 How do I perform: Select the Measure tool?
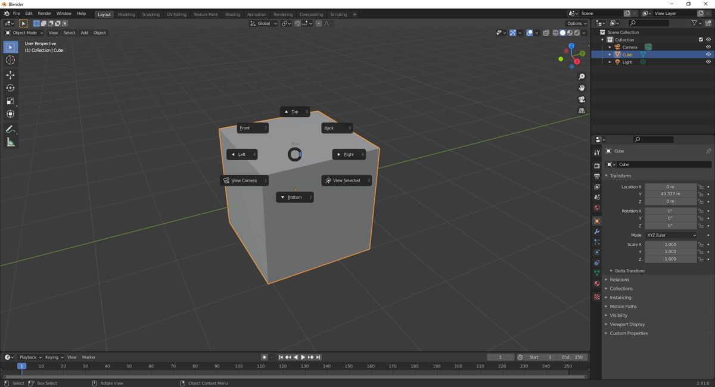tap(11, 142)
